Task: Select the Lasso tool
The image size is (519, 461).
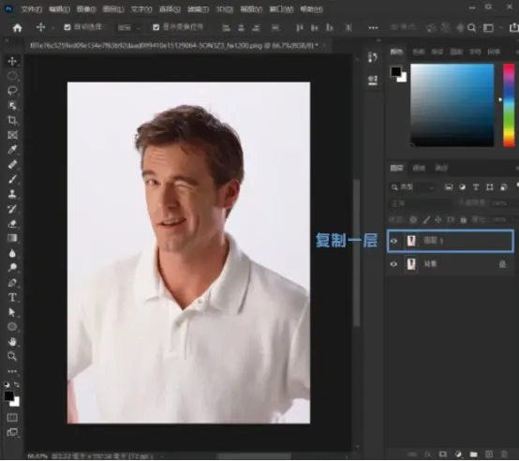Action: pyautogui.click(x=12, y=91)
